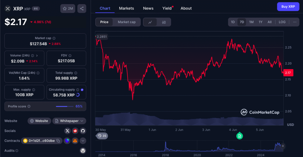Select the Market cap chart toggle
This screenshot has height=157, width=303.
(x=127, y=22)
